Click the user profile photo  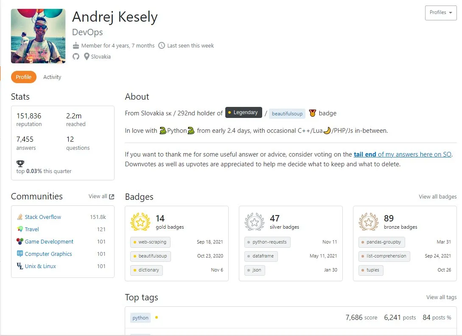point(38,36)
